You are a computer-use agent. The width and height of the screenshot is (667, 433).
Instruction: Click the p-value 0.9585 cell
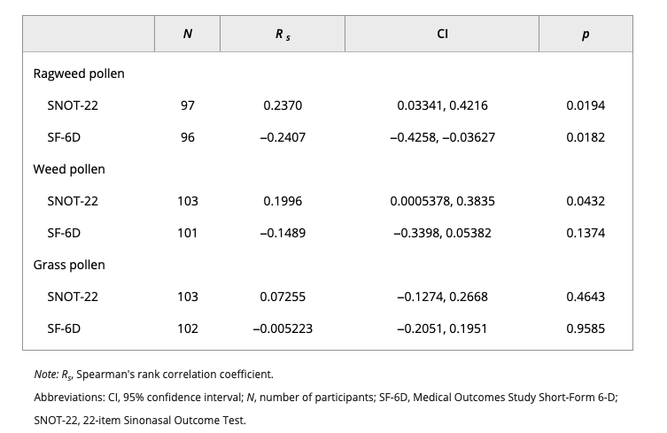click(x=585, y=329)
